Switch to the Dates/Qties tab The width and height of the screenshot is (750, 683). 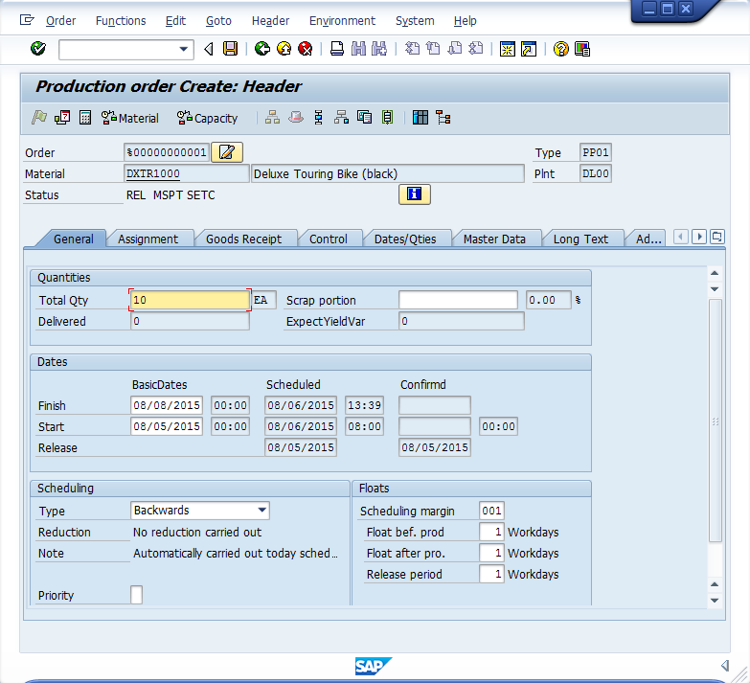[405, 239]
